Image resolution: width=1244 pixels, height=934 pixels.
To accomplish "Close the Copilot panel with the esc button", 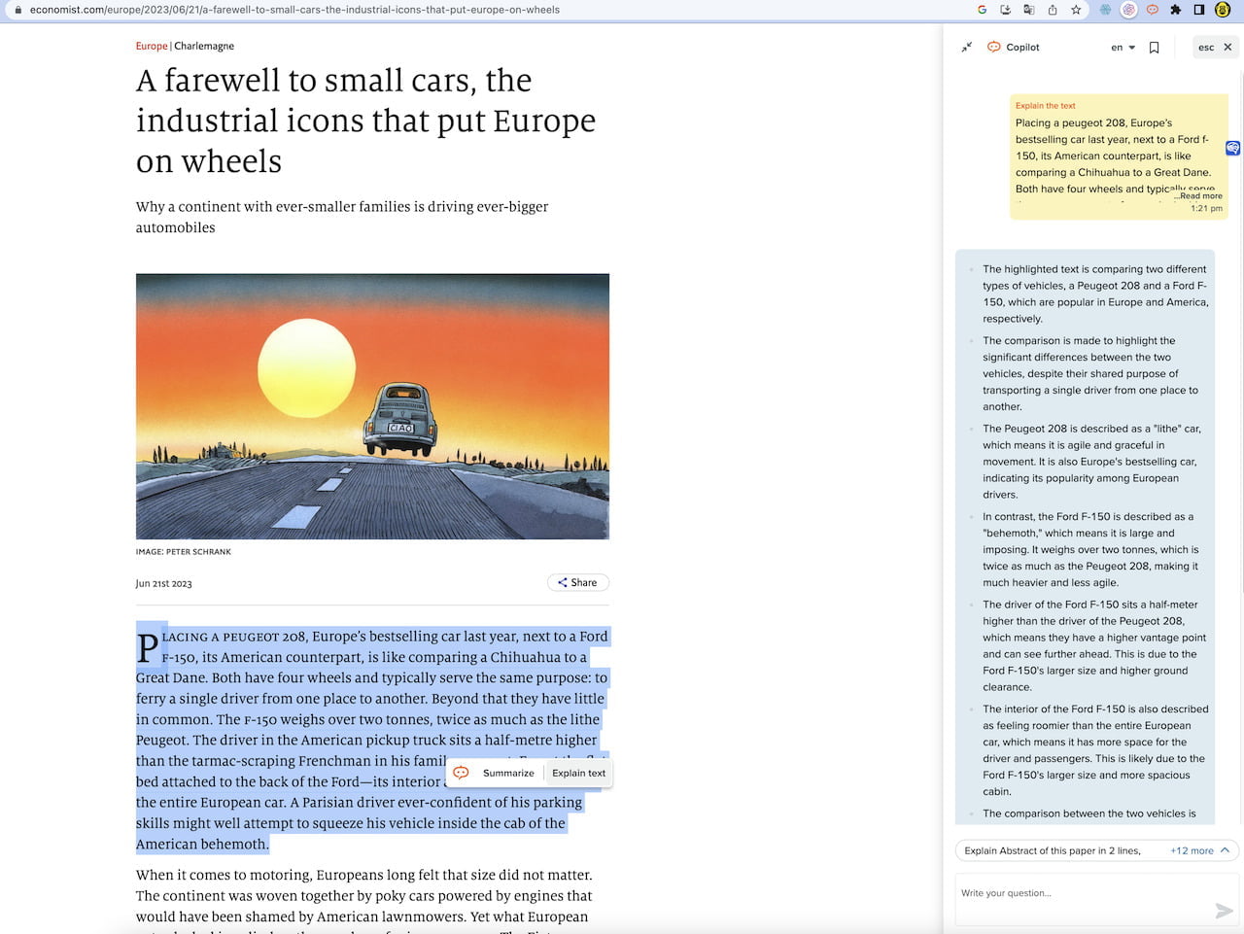I will (1215, 47).
